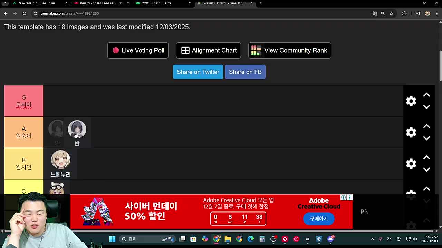Click the S tier pink label cell
The width and height of the screenshot is (442, 248).
[x=24, y=101]
